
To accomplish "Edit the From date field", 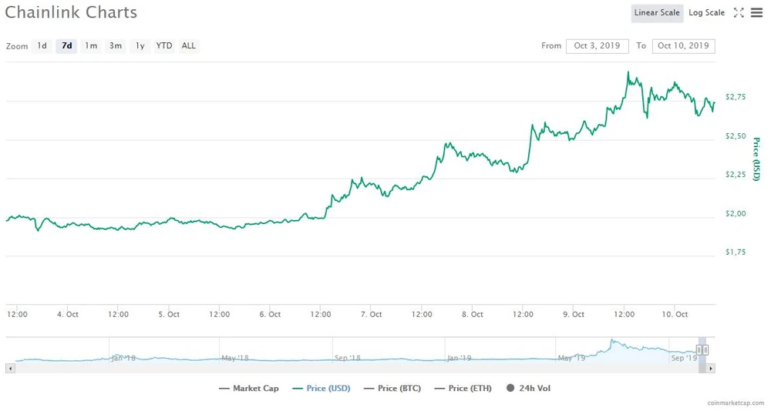I will tap(597, 46).
